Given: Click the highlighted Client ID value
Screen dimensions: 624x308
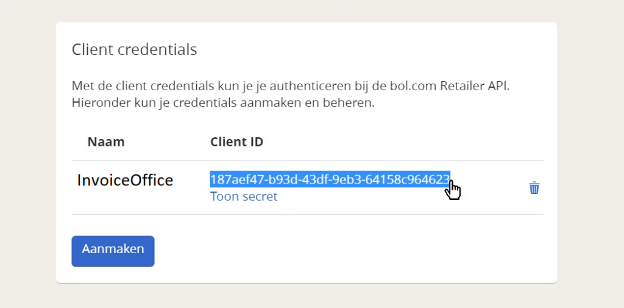Looking at the screenshot, I should (330, 180).
